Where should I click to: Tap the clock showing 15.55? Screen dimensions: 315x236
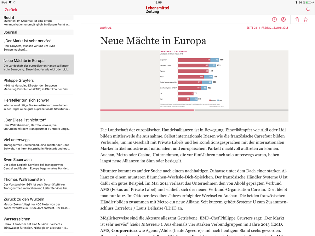click(158, 3)
